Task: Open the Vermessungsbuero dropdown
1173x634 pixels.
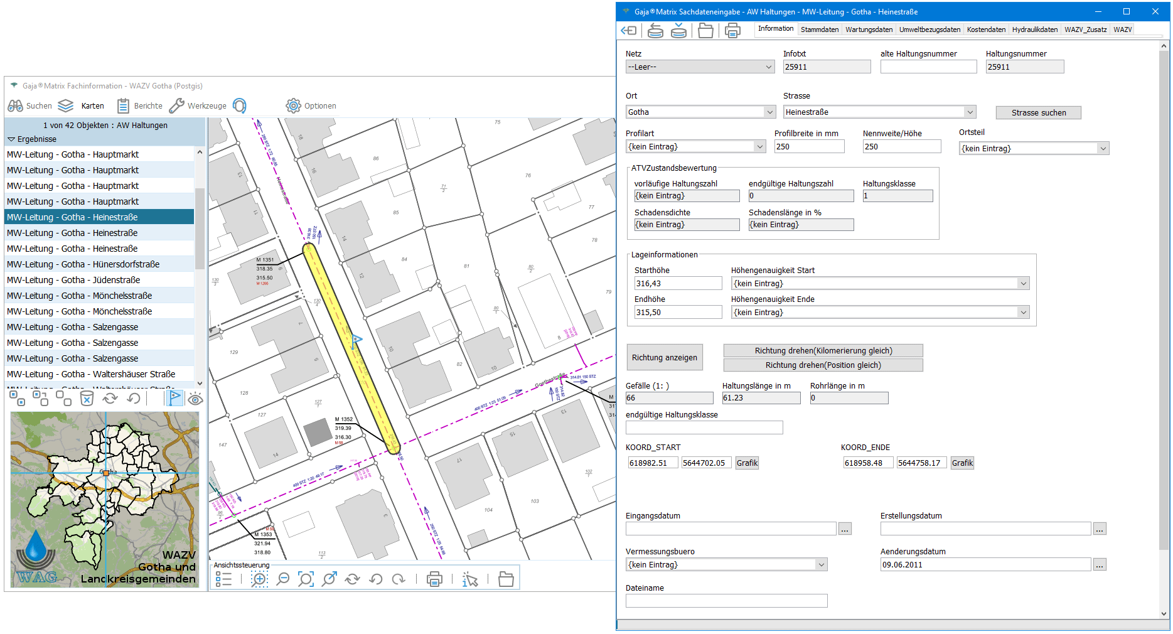Action: [821, 565]
